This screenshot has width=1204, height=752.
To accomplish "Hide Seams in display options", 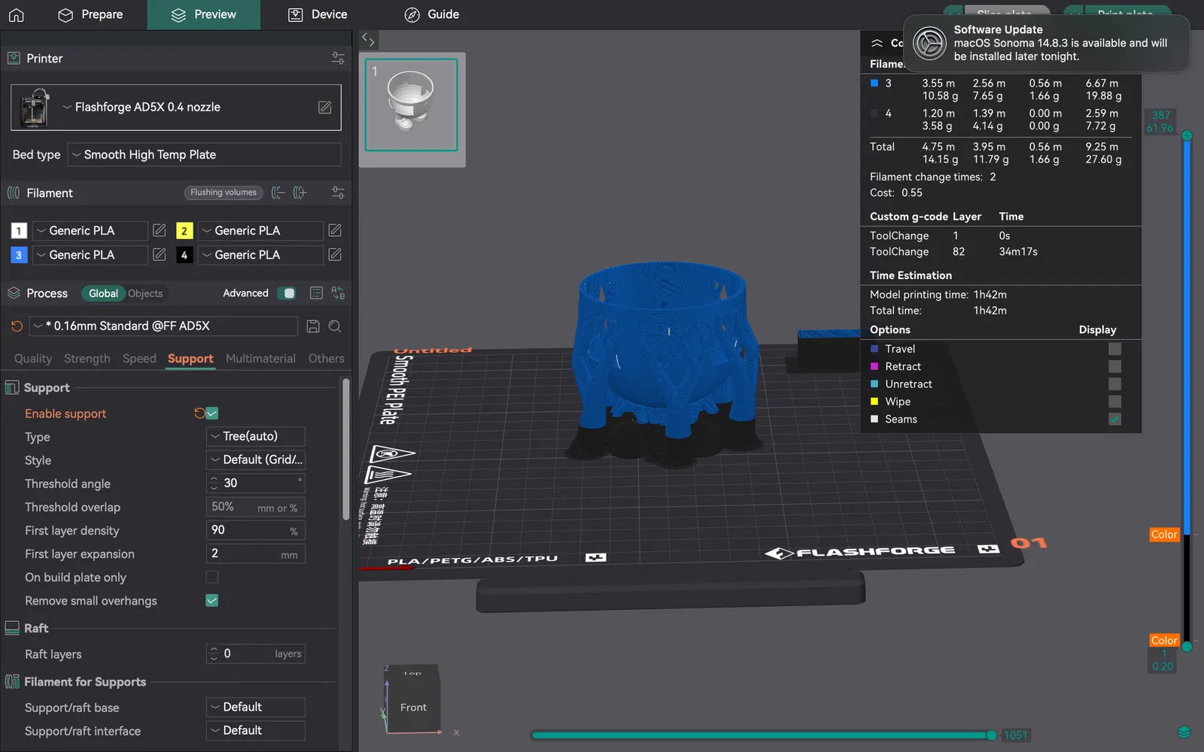I will tap(1114, 419).
